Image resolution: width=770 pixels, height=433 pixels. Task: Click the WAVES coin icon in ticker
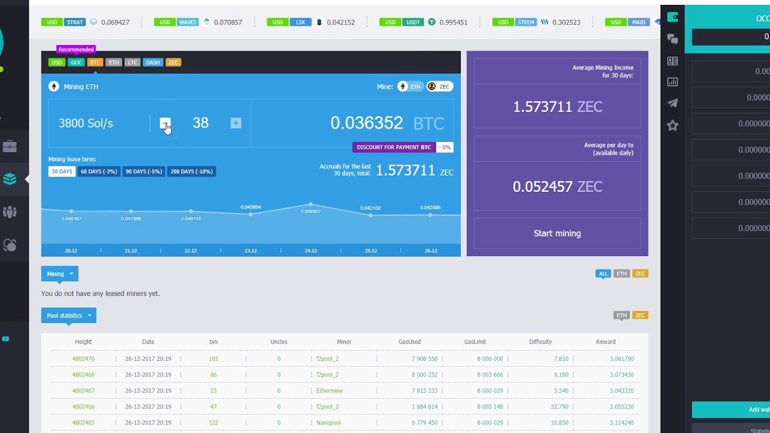tap(206, 22)
